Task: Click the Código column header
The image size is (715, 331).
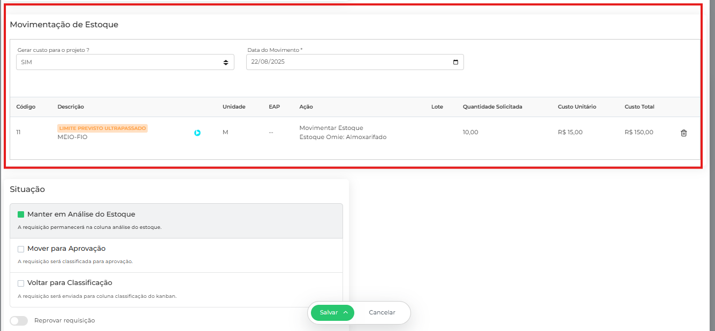Action: [x=26, y=107]
